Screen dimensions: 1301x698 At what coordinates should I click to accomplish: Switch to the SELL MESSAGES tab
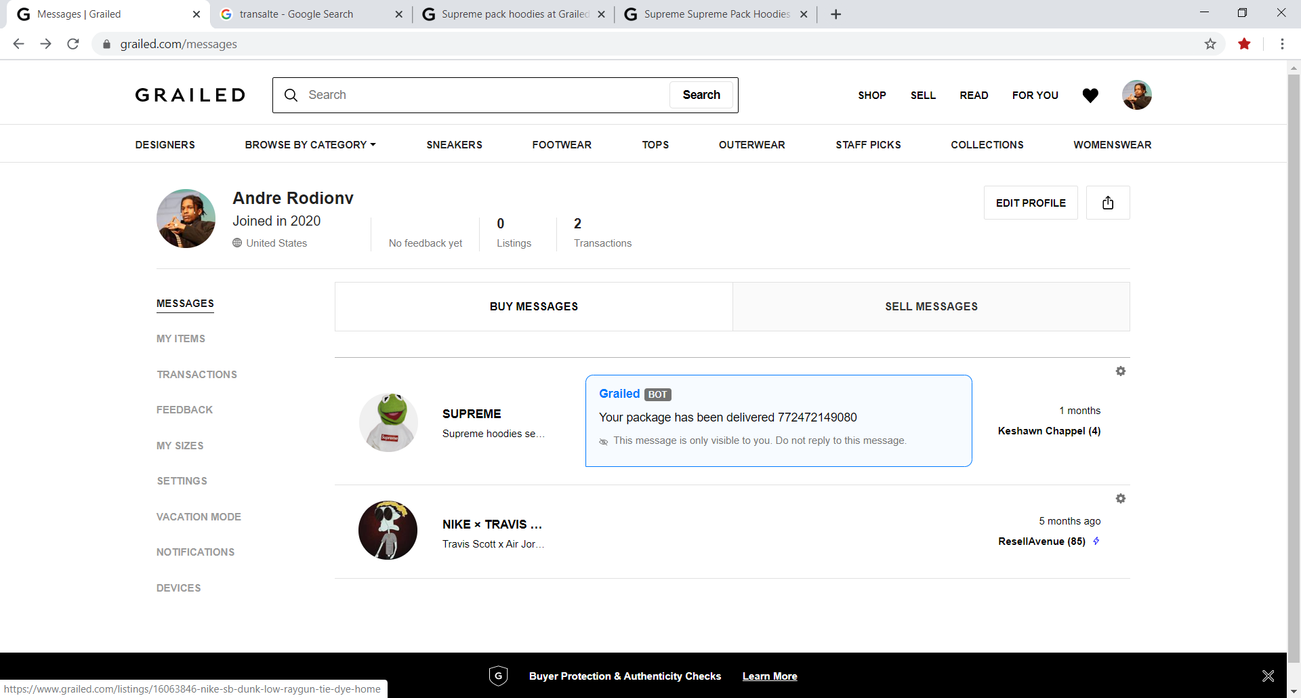[x=931, y=306]
